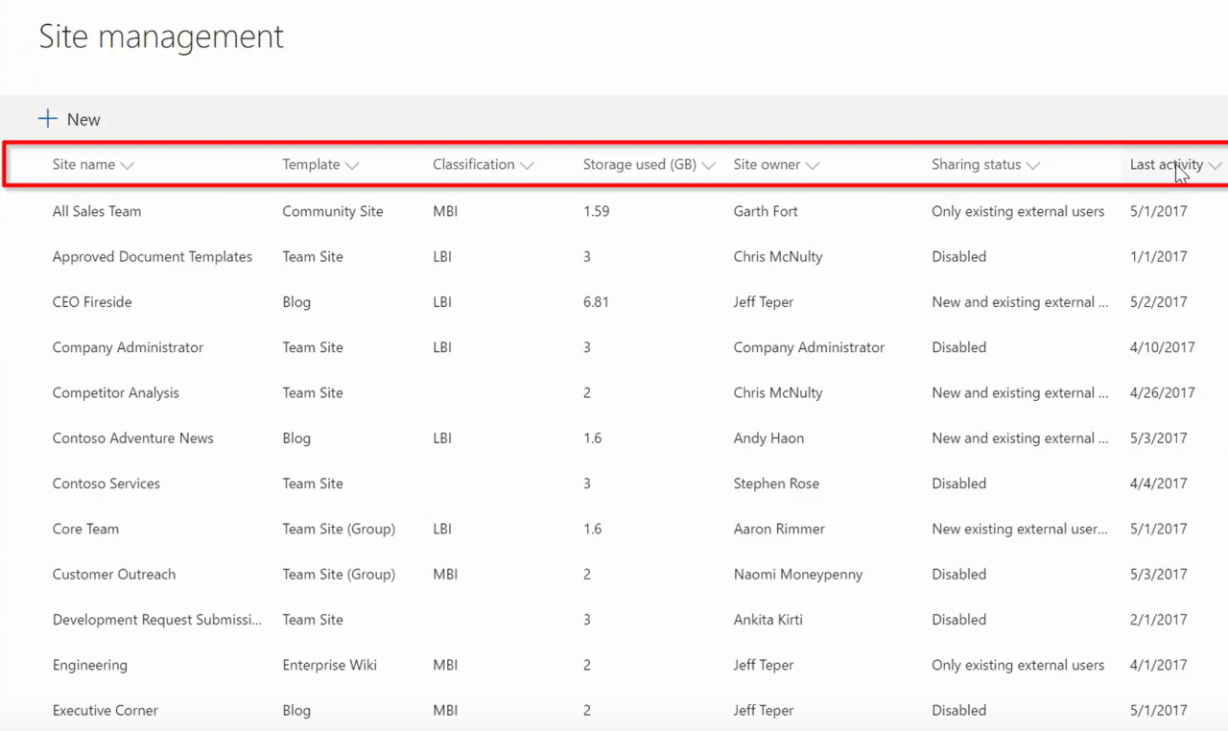Click Ankita Kirti owner name
This screenshot has width=1228, height=731.
[768, 620]
